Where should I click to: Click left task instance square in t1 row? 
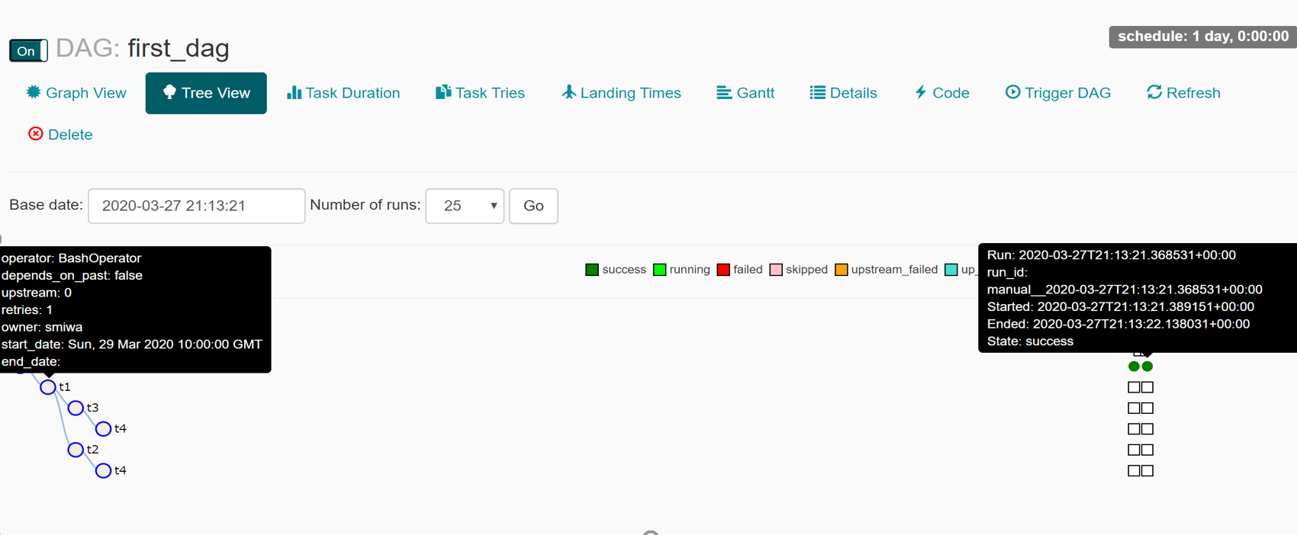click(x=1134, y=387)
